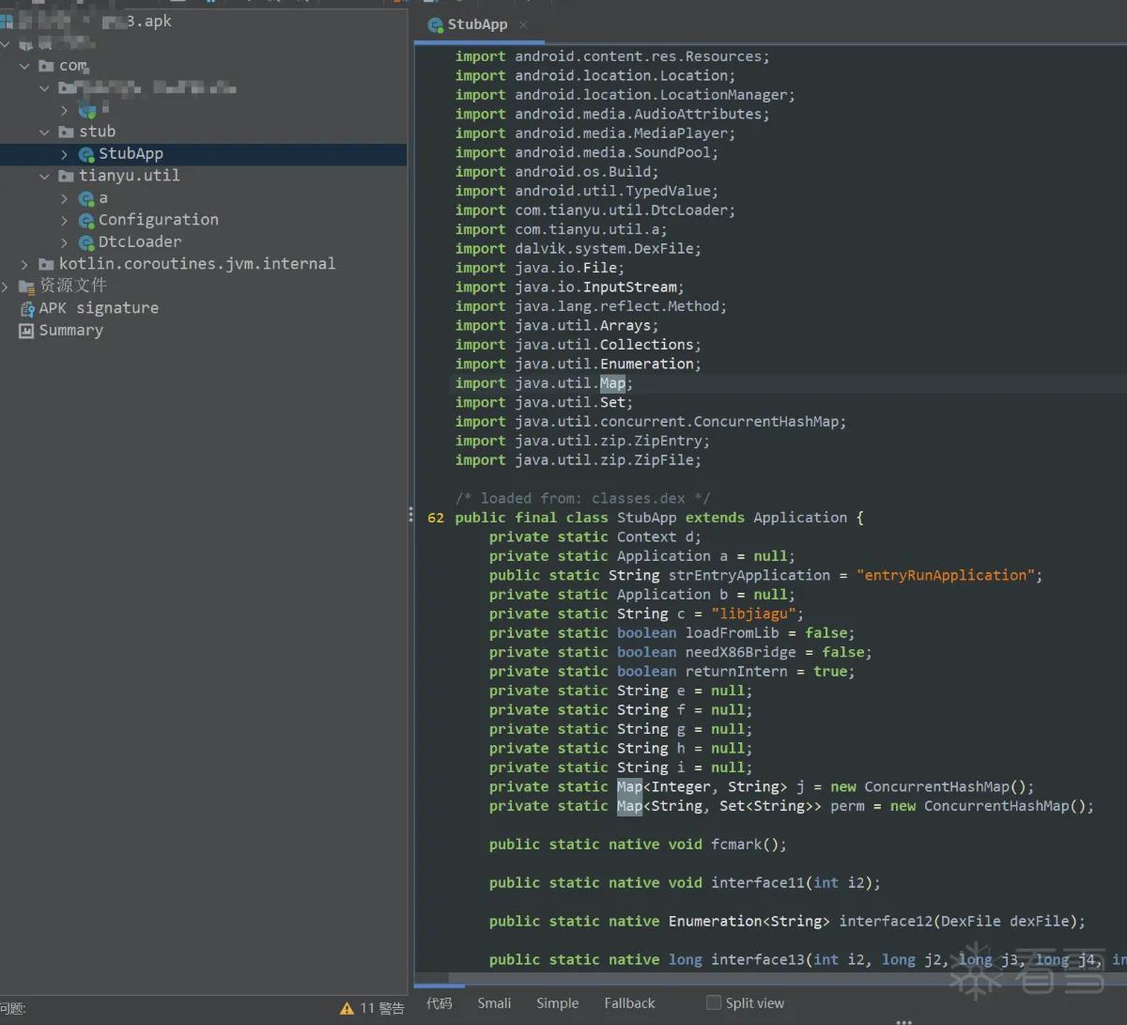The height and width of the screenshot is (1025, 1127).
Task: Click the panel divider handle dots
Action: click(x=410, y=514)
